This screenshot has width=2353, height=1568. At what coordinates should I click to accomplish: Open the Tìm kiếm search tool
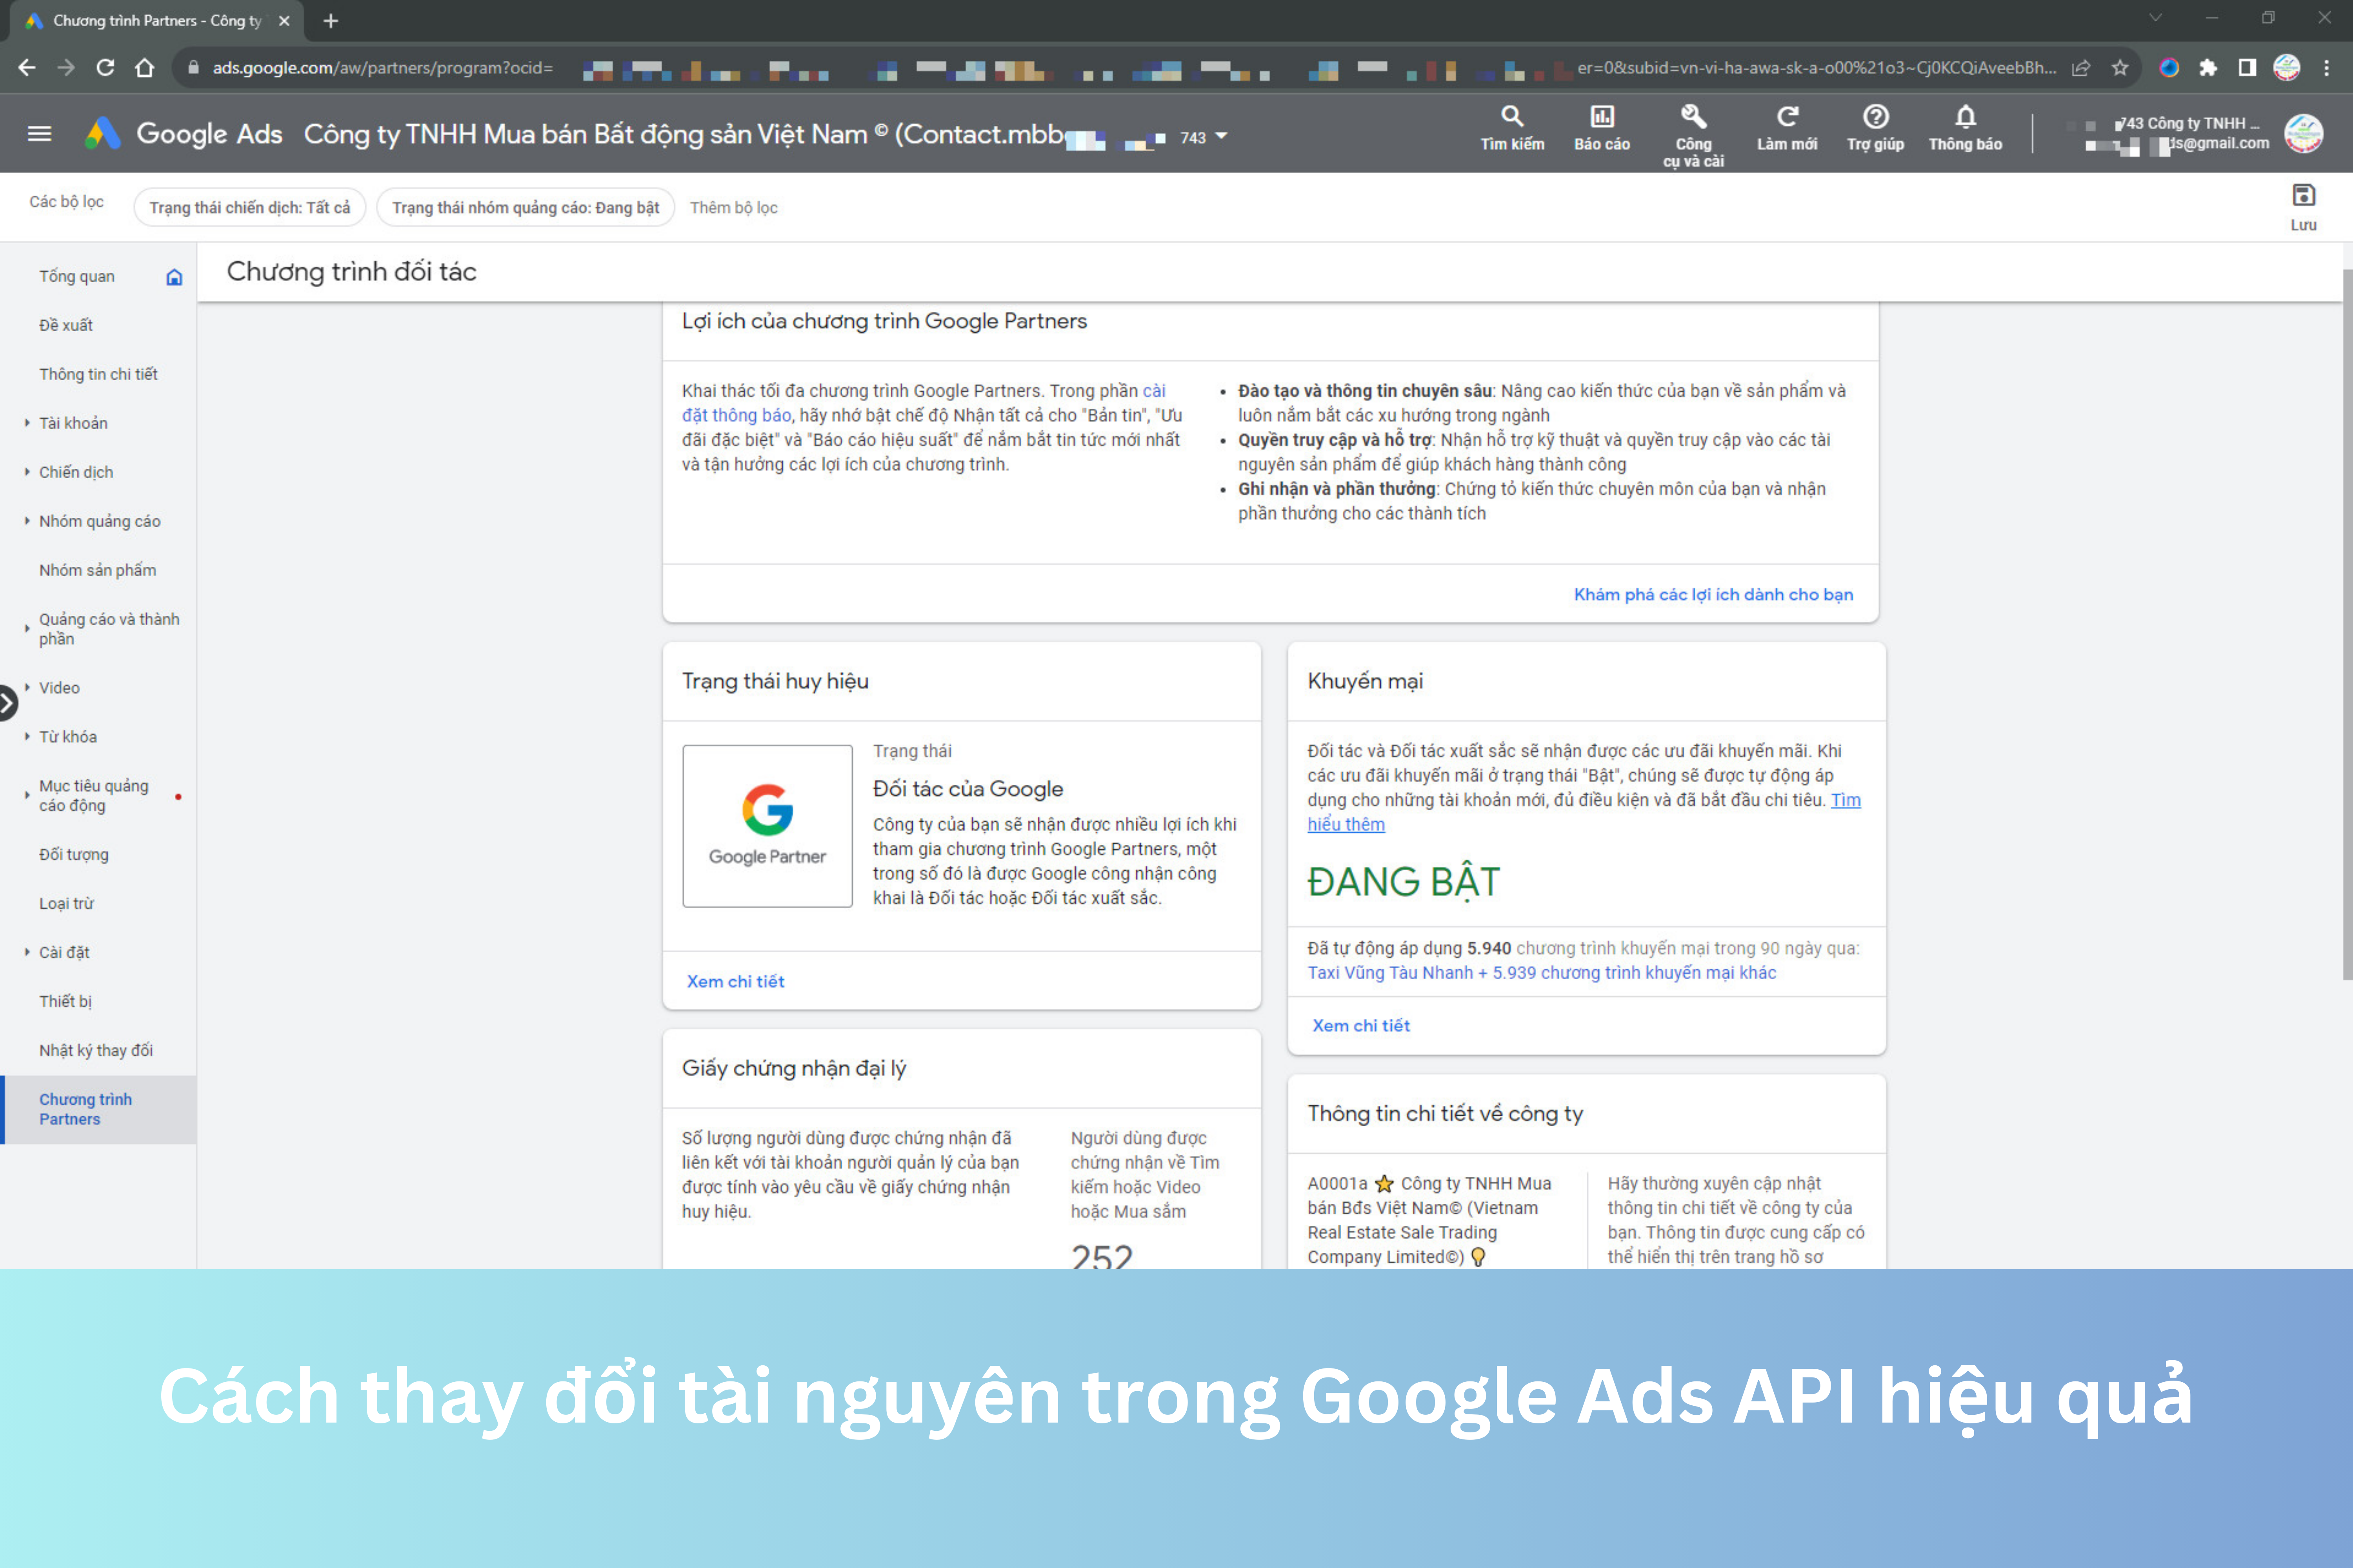click(x=1512, y=129)
